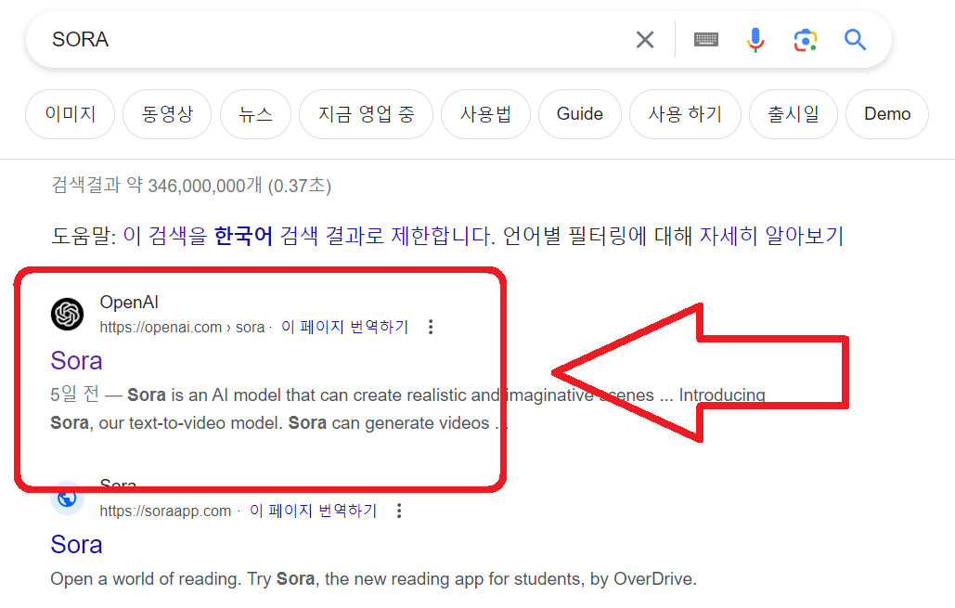Open 자세히 알아보기 language filtering link
The image size is (955, 608).
pyautogui.click(x=771, y=236)
